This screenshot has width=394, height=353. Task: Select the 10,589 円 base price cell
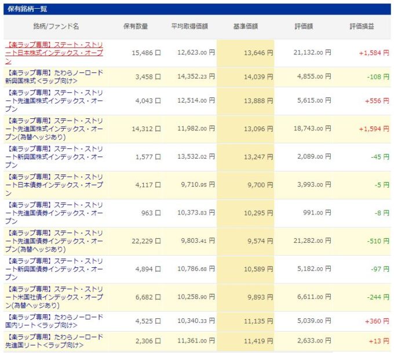coord(258,270)
